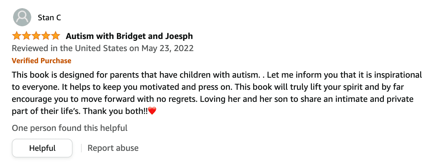
Task: Click the third rating star
Action: pos(36,36)
